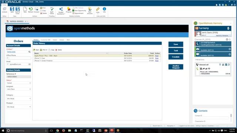237x133 pixels.
Task: Open the Assigned dropdown
Action: pos(19,89)
